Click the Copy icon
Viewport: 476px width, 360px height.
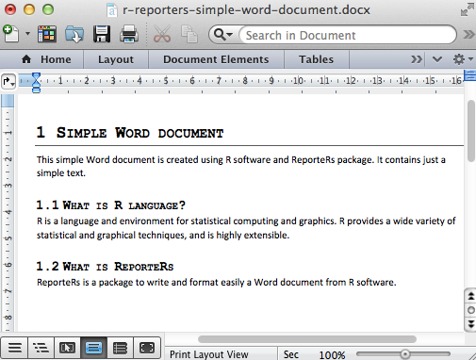[189, 34]
